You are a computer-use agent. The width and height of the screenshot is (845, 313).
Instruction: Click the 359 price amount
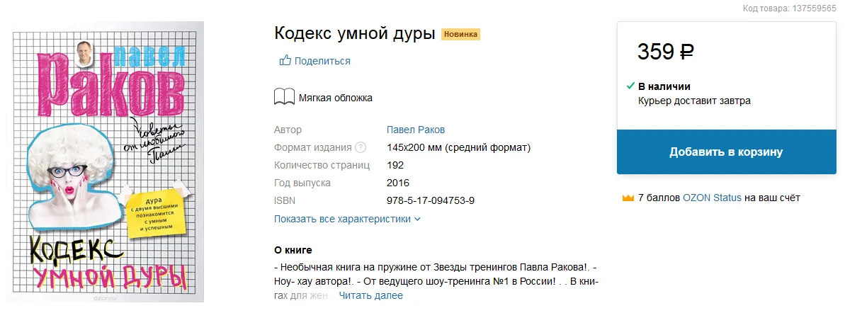click(x=656, y=52)
